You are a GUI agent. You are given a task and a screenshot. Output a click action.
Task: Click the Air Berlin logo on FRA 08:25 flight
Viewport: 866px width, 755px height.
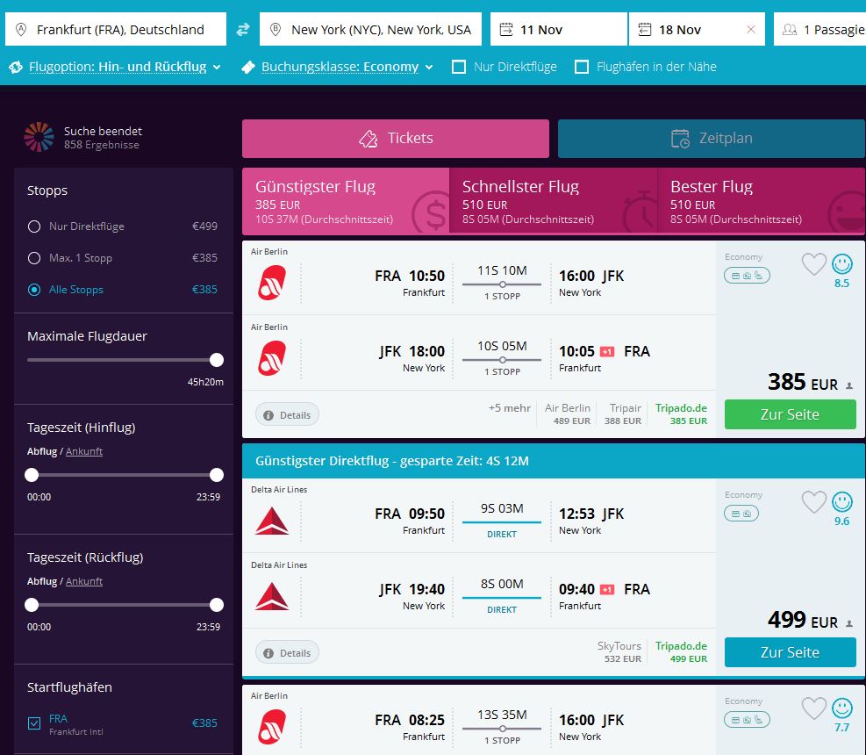pos(272,727)
